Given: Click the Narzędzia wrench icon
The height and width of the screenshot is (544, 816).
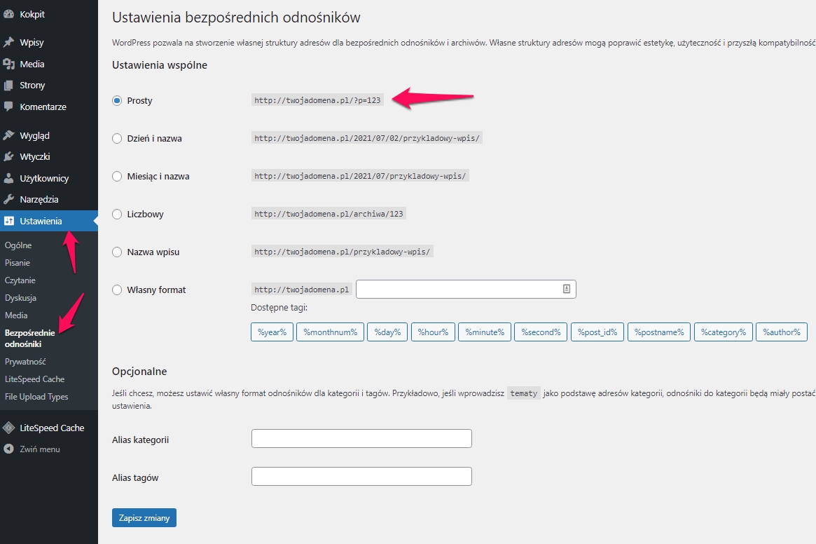Looking at the screenshot, I should point(8,200).
